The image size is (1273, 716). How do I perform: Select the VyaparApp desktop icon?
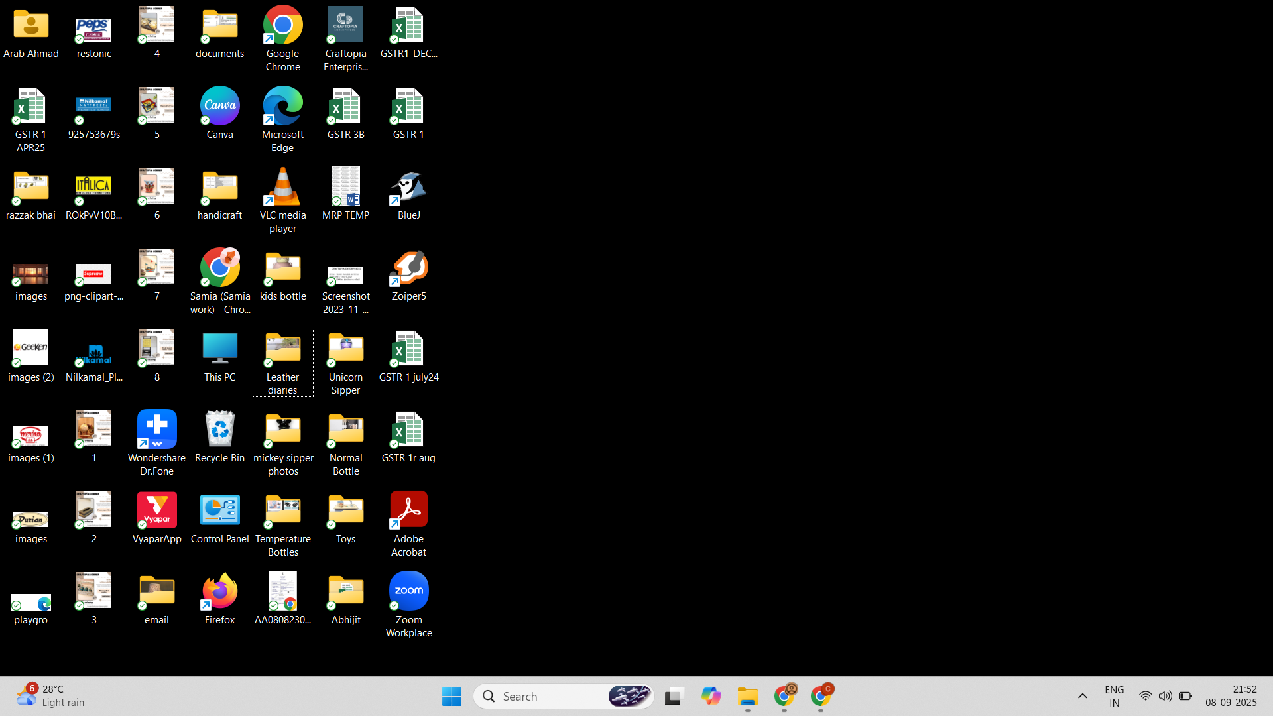[x=156, y=511]
